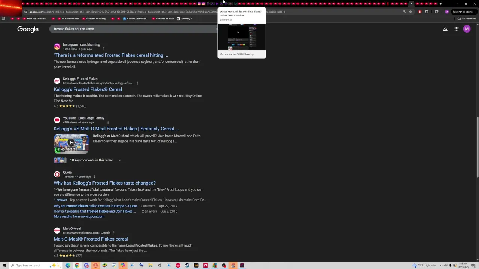Viewport: 479px width, 269px height.
Task: Open the 'Summary A' bookmark
Action: pos(184,19)
